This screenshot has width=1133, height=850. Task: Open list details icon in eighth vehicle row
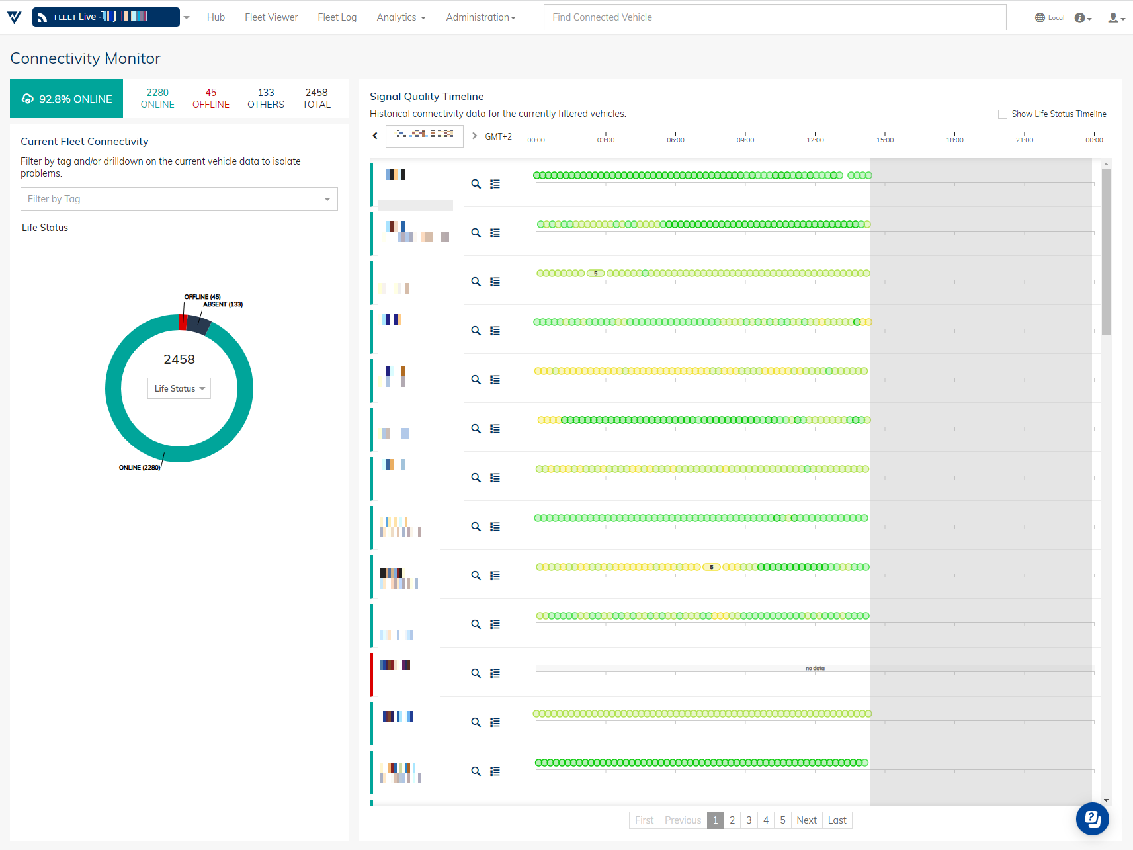point(495,527)
